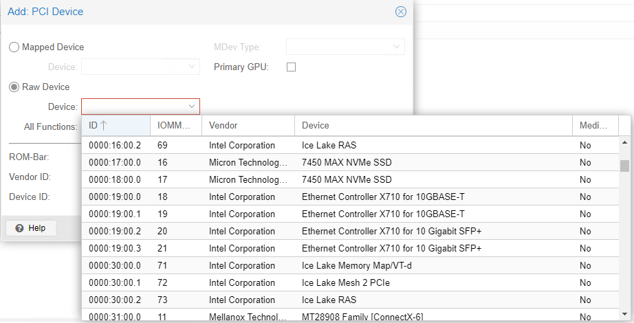Click the scroll up arrow of device list
This screenshot has height=323, width=634.
click(624, 142)
